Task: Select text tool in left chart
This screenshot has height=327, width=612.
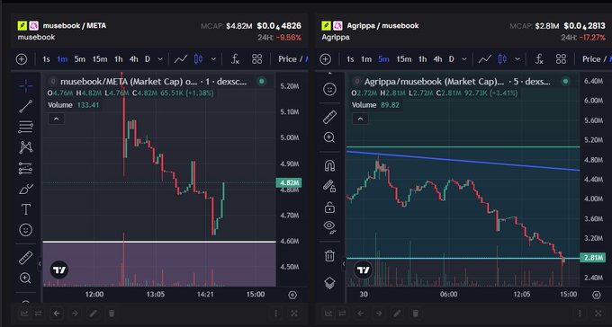Action: click(26, 209)
